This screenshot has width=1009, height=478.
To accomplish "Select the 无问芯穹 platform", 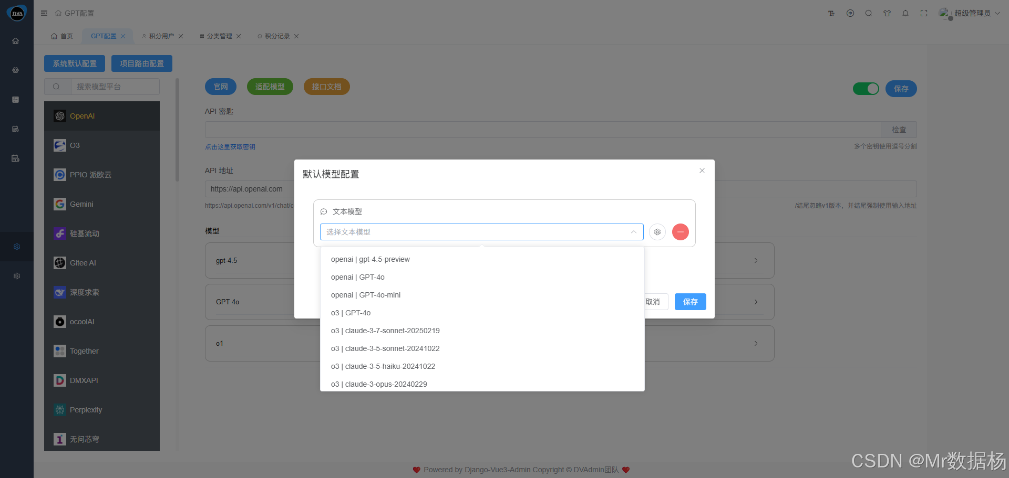I will 102,439.
